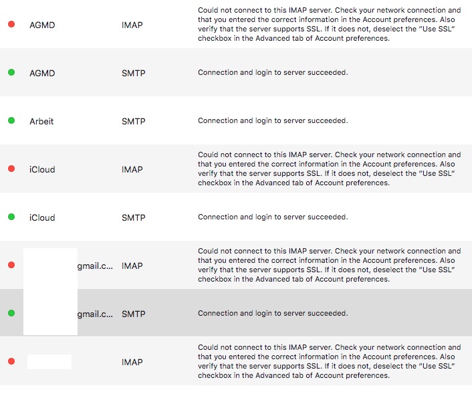This screenshot has width=472, height=394.
Task: Click the gmail.c... account in IMAP row
Action: (x=95, y=266)
